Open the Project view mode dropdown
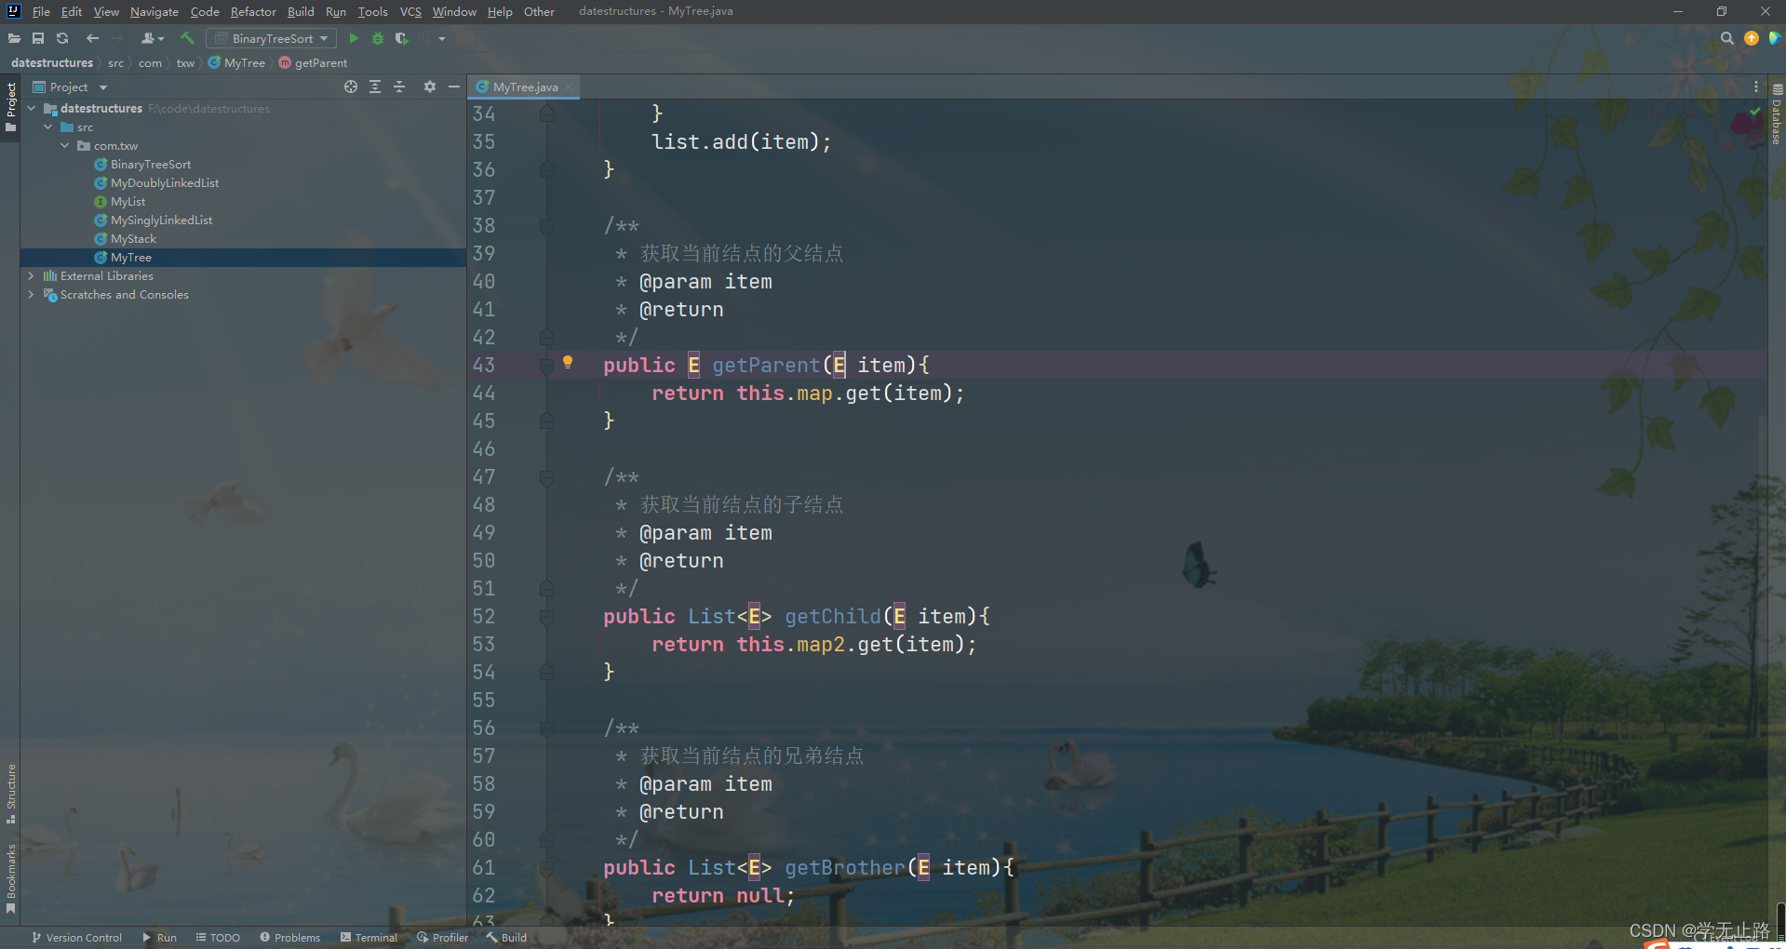This screenshot has width=1786, height=949. [102, 87]
